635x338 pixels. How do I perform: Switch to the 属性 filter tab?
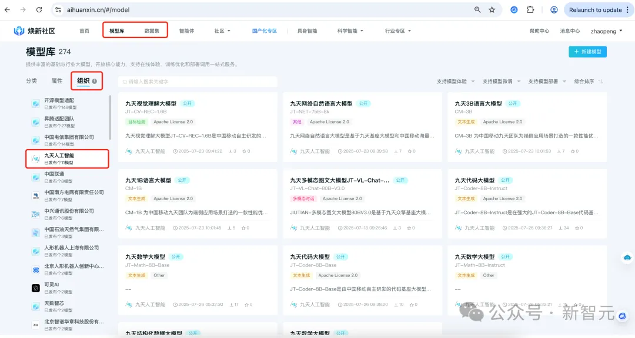point(57,81)
